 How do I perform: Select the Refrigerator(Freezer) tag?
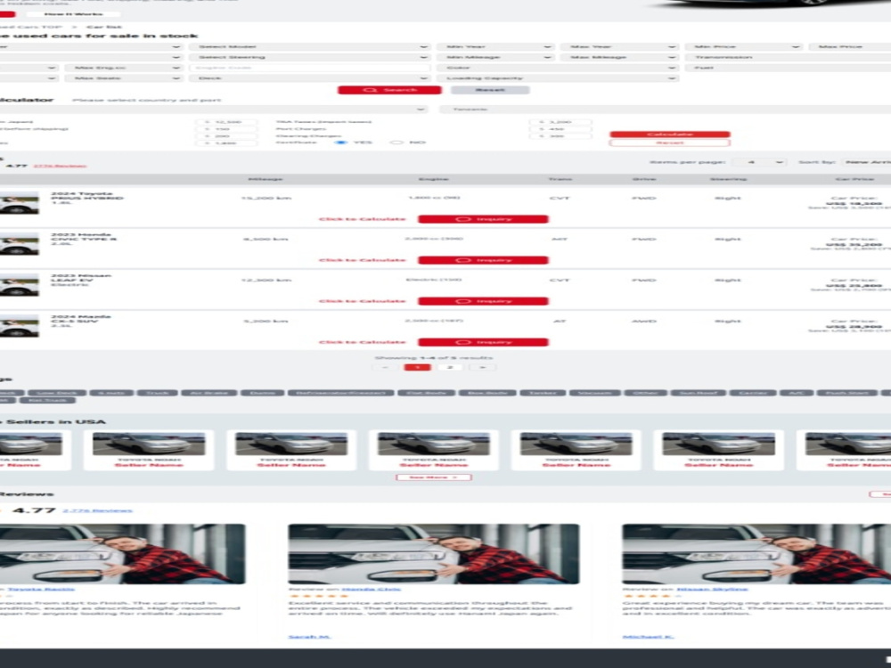click(x=341, y=393)
